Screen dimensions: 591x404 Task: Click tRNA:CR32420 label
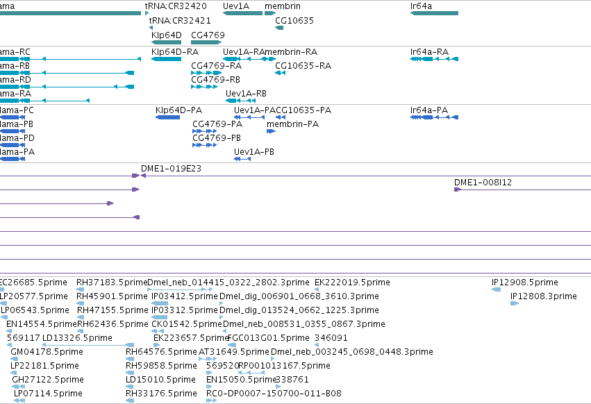pyautogui.click(x=176, y=6)
